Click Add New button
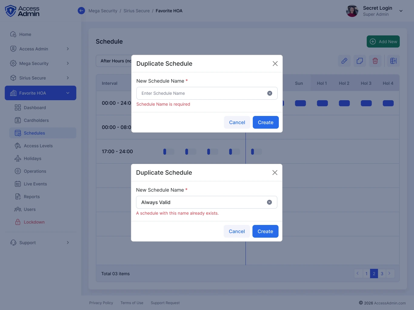Image resolution: width=414 pixels, height=310 pixels. (383, 41)
